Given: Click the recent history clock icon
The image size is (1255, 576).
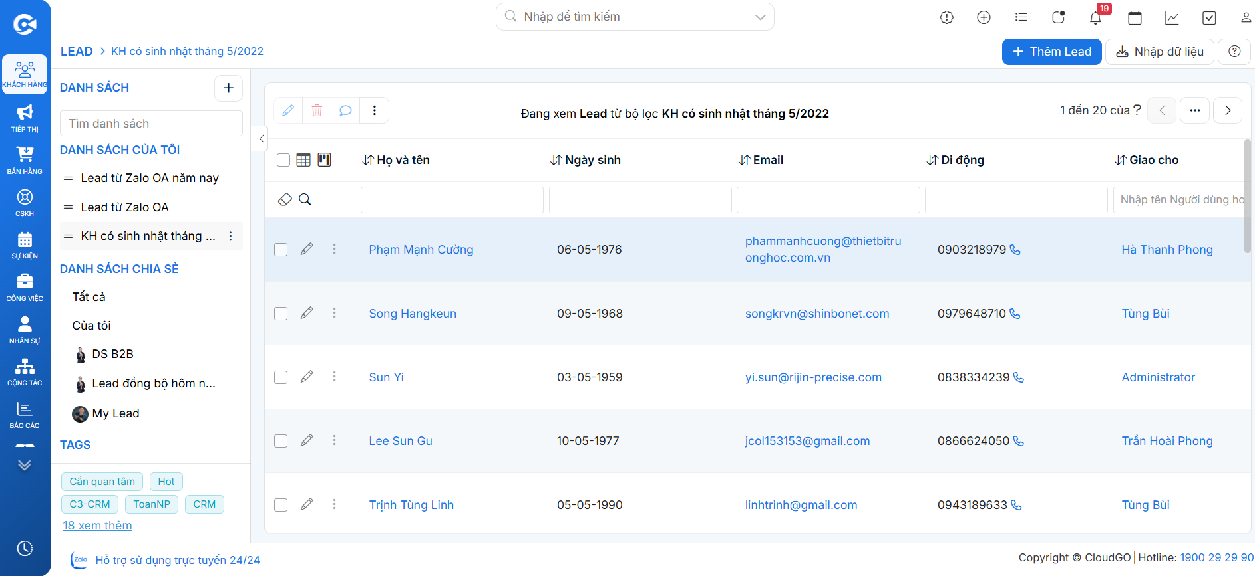Looking at the screenshot, I should pyautogui.click(x=25, y=548).
